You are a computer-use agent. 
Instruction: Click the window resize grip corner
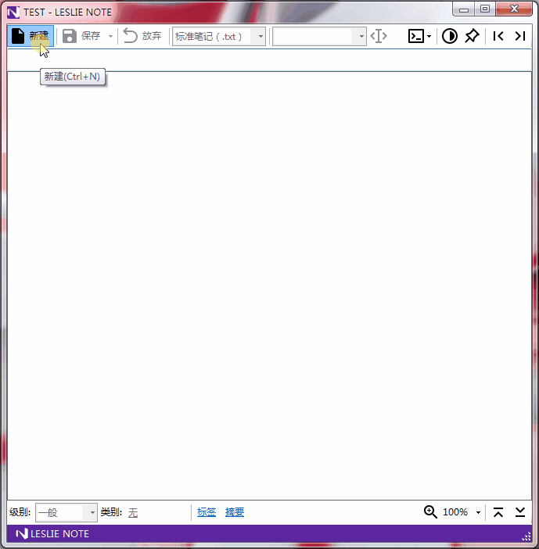pos(526,536)
